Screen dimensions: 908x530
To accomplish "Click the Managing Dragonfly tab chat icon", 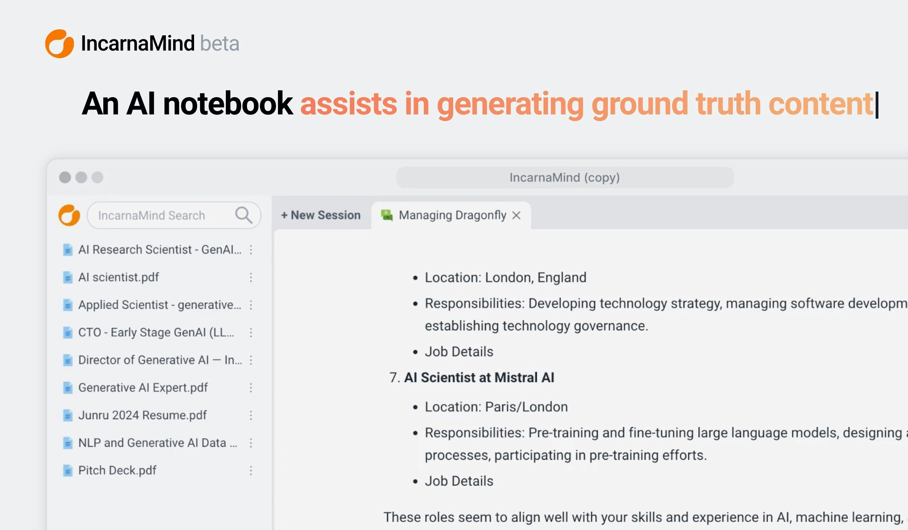I will point(387,215).
